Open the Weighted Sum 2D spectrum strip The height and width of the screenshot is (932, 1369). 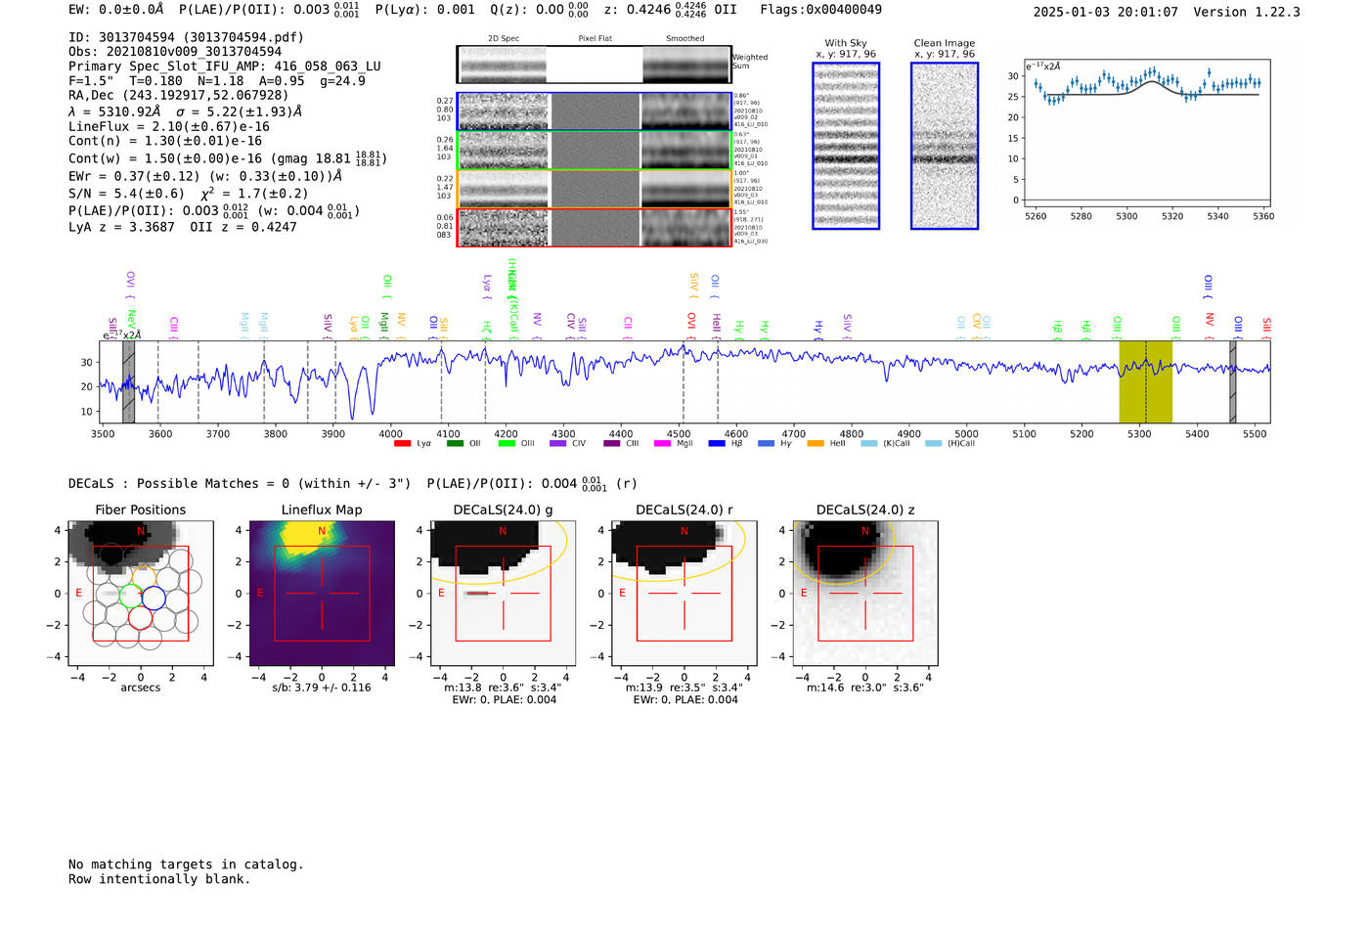point(594,65)
